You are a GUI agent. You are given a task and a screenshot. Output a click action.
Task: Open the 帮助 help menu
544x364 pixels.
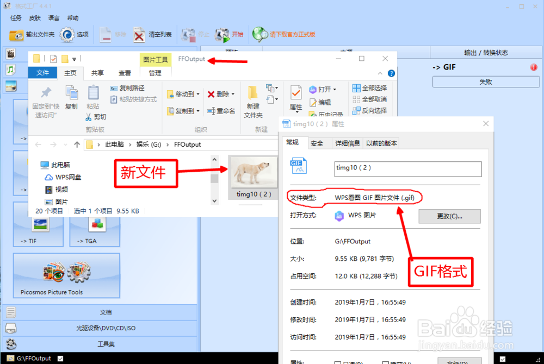[73, 17]
